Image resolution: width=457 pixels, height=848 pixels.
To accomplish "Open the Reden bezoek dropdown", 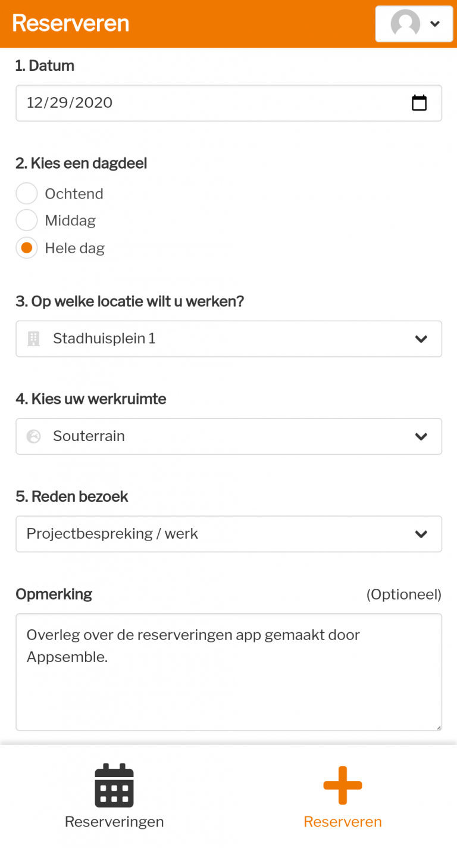I will point(228,534).
